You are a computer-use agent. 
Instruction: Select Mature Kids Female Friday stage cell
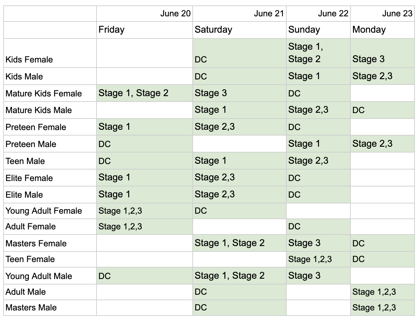click(x=144, y=93)
